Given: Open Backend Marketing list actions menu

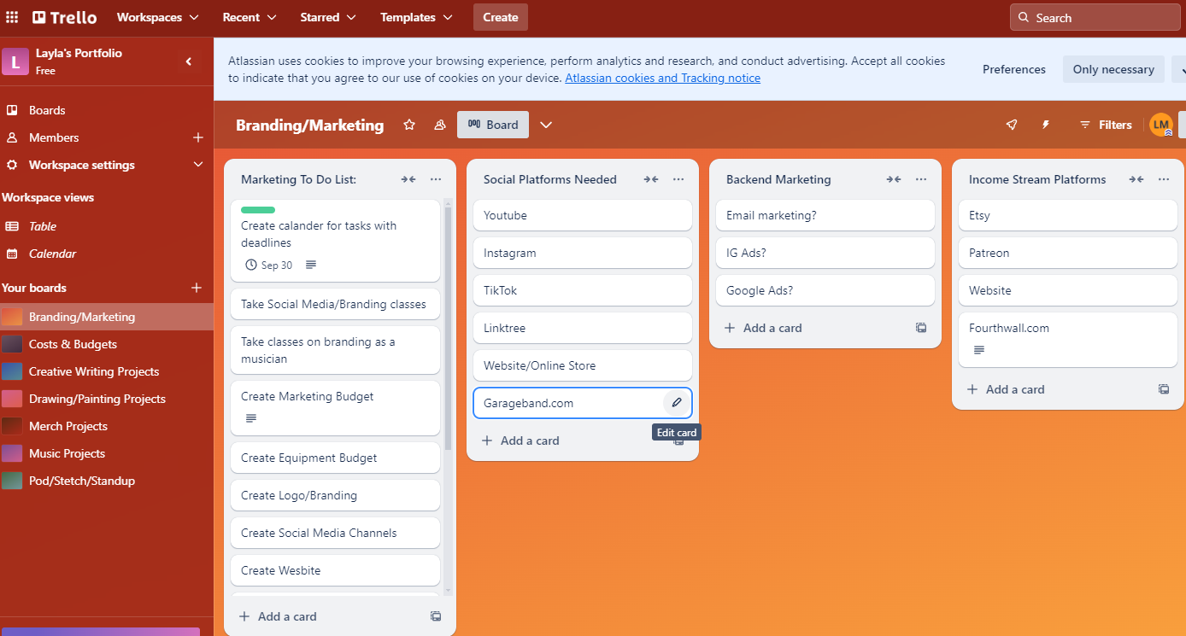Looking at the screenshot, I should [921, 179].
